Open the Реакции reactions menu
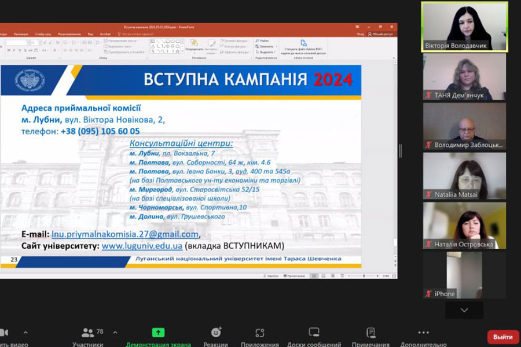 216,336
